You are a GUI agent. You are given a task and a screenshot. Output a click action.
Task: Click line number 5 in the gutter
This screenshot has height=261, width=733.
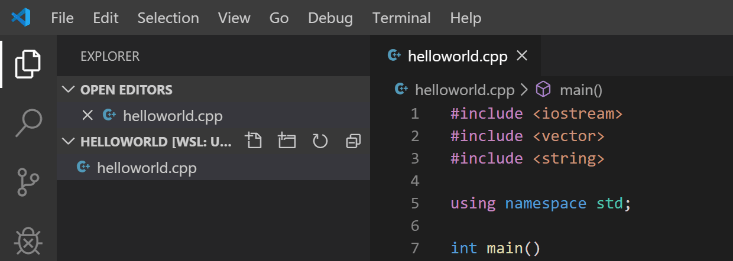[414, 203]
